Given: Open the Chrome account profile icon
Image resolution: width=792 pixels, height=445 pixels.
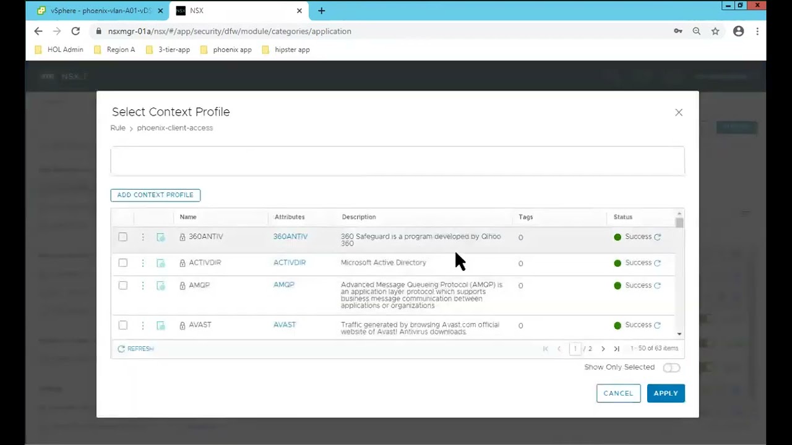Looking at the screenshot, I should (738, 31).
